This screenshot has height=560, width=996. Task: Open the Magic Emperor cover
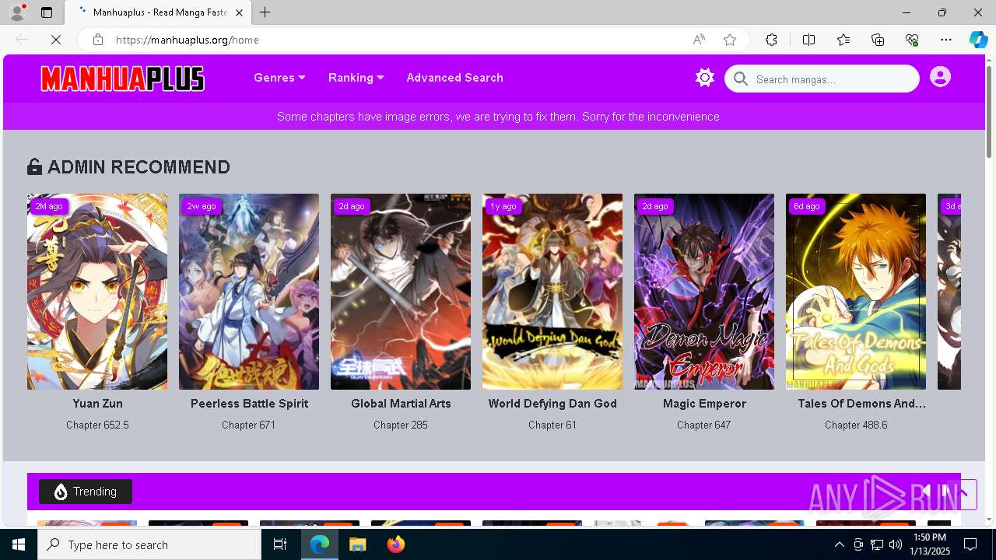[x=704, y=292]
